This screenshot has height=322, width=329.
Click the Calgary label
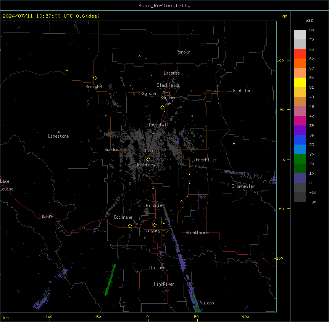click(x=152, y=231)
